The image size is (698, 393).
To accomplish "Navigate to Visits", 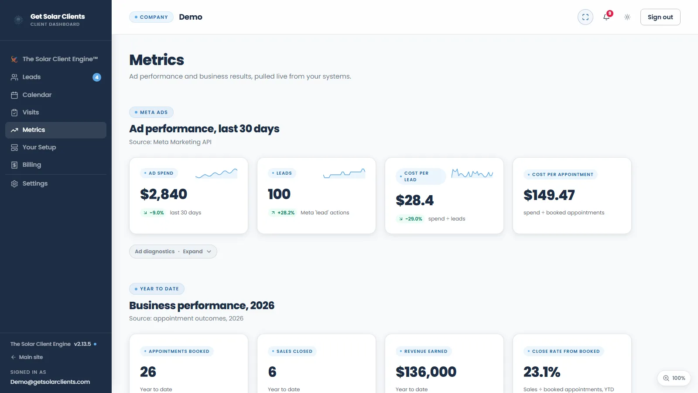I will point(56,113).
